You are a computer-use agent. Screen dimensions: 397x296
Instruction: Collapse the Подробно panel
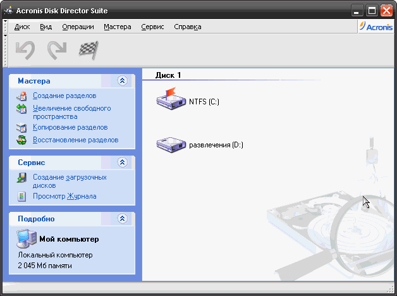122,218
